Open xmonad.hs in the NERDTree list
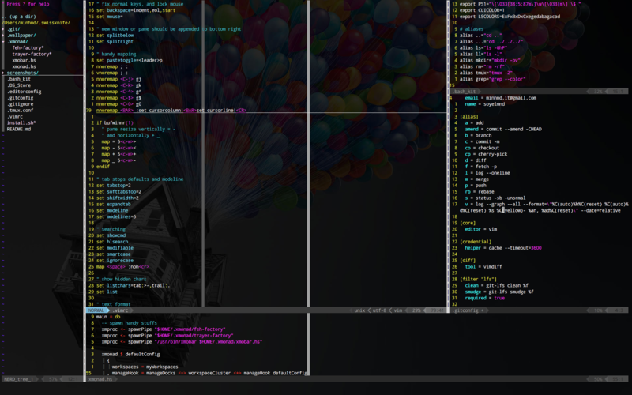The height and width of the screenshot is (395, 632). click(24, 66)
